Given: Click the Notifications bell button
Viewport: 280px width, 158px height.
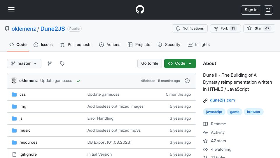Looking at the screenshot, I should 190,28.
